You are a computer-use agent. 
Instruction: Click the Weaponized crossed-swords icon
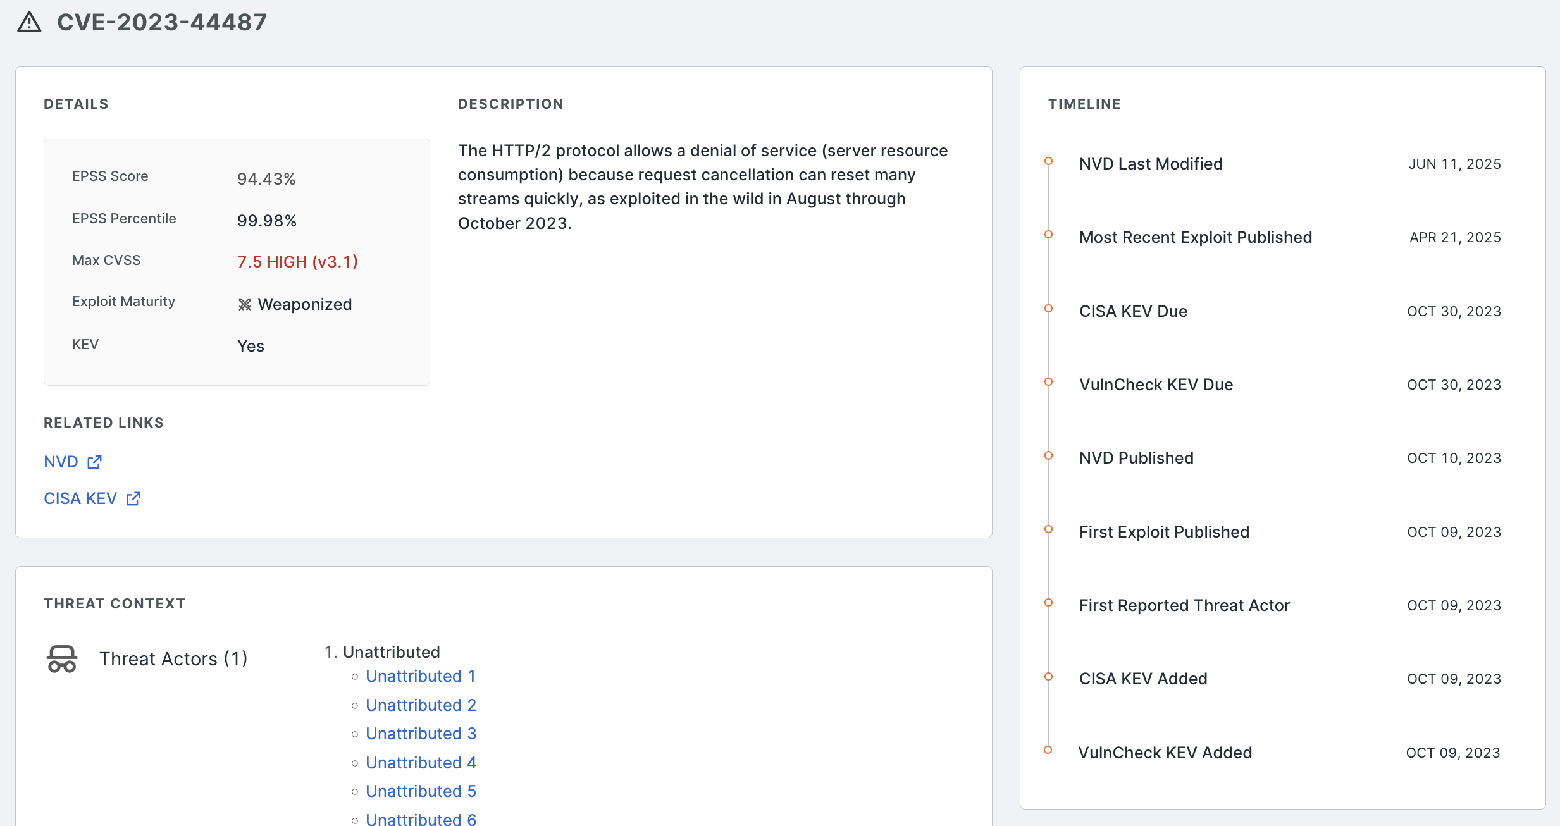click(x=245, y=305)
